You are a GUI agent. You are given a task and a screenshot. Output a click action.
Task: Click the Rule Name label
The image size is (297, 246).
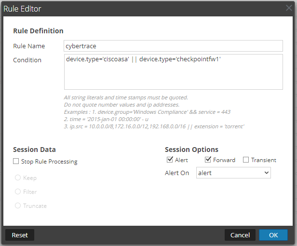tap(29, 46)
